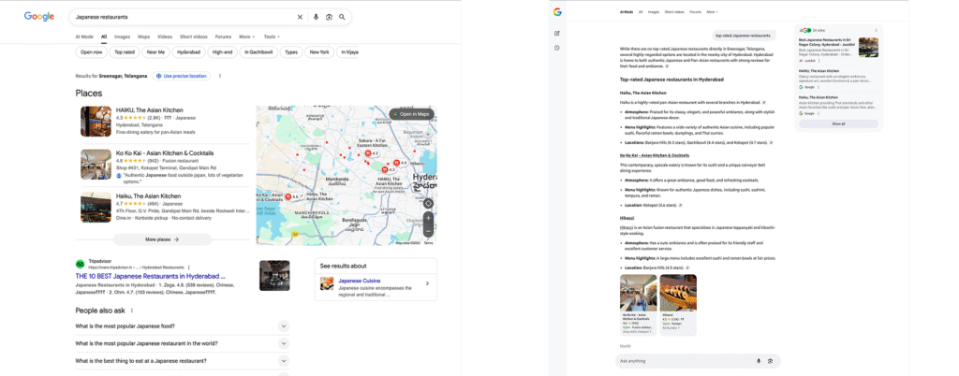This screenshot has width=959, height=376.
Task: Click the Tripadvisor result thumbnail image
Action: click(x=274, y=276)
